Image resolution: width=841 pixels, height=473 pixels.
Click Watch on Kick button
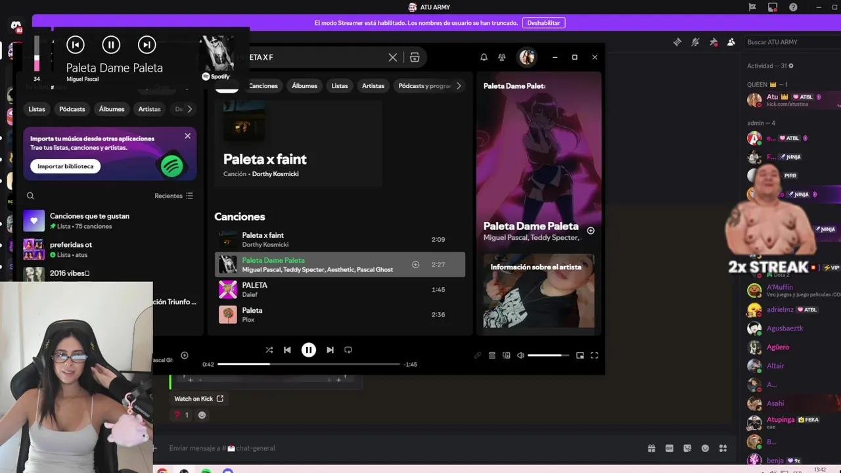[198, 399]
